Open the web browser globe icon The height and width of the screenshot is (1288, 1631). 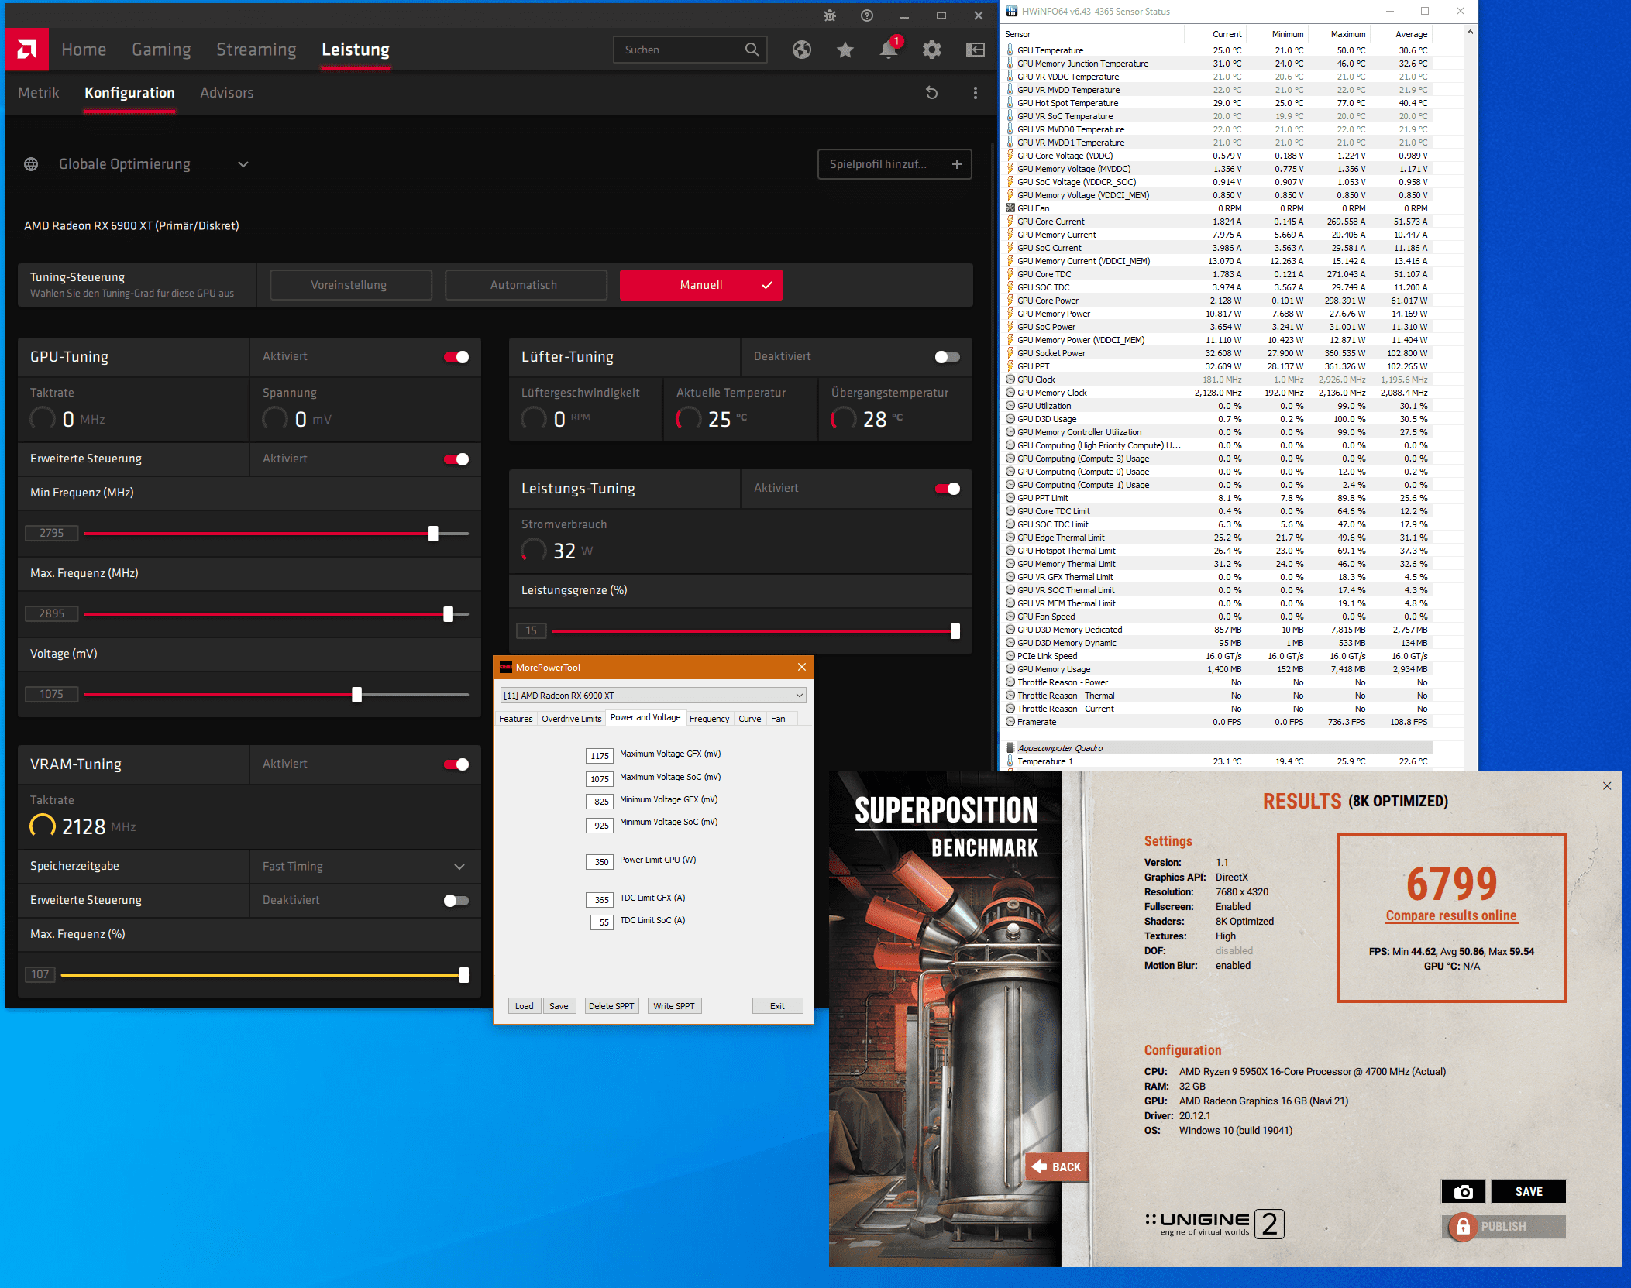coord(802,50)
